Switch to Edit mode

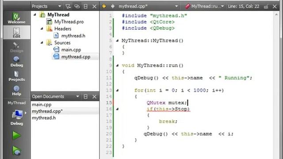[16, 32]
